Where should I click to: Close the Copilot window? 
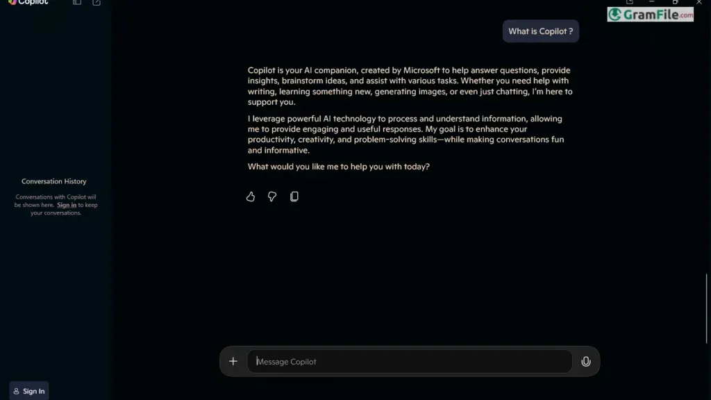coord(699,2)
